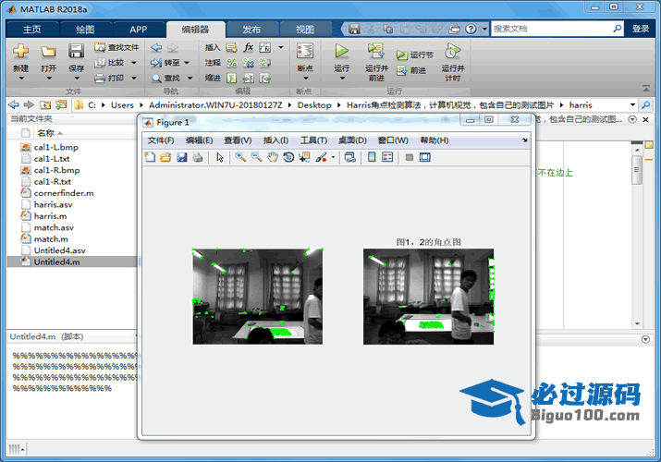661x462 pixels.
Task: Click the 登录 (Sign in) button
Action: click(641, 29)
